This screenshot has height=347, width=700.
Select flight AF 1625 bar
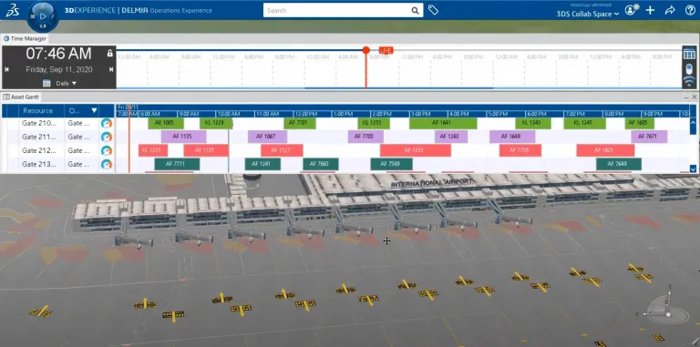pos(605,150)
